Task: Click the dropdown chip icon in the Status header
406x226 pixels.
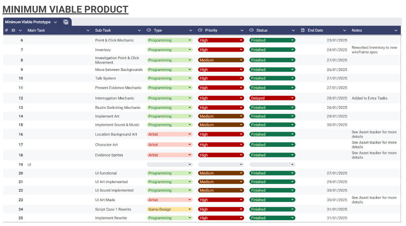Action: point(251,30)
